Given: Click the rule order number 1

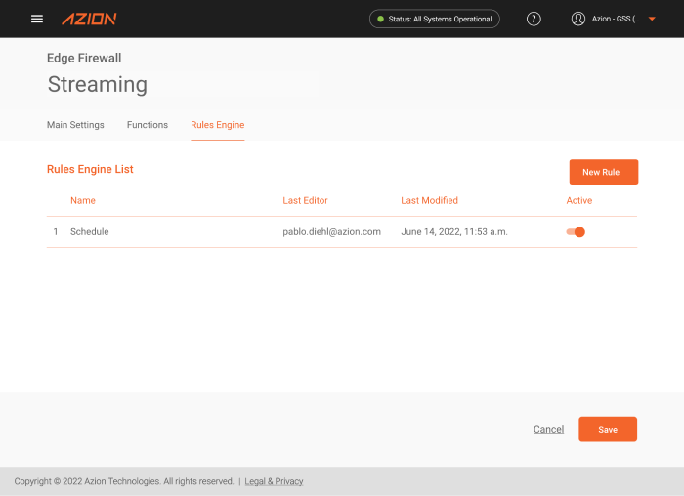Looking at the screenshot, I should point(56,231).
